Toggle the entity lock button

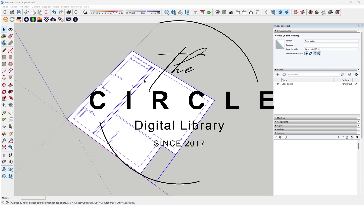coord(311,54)
